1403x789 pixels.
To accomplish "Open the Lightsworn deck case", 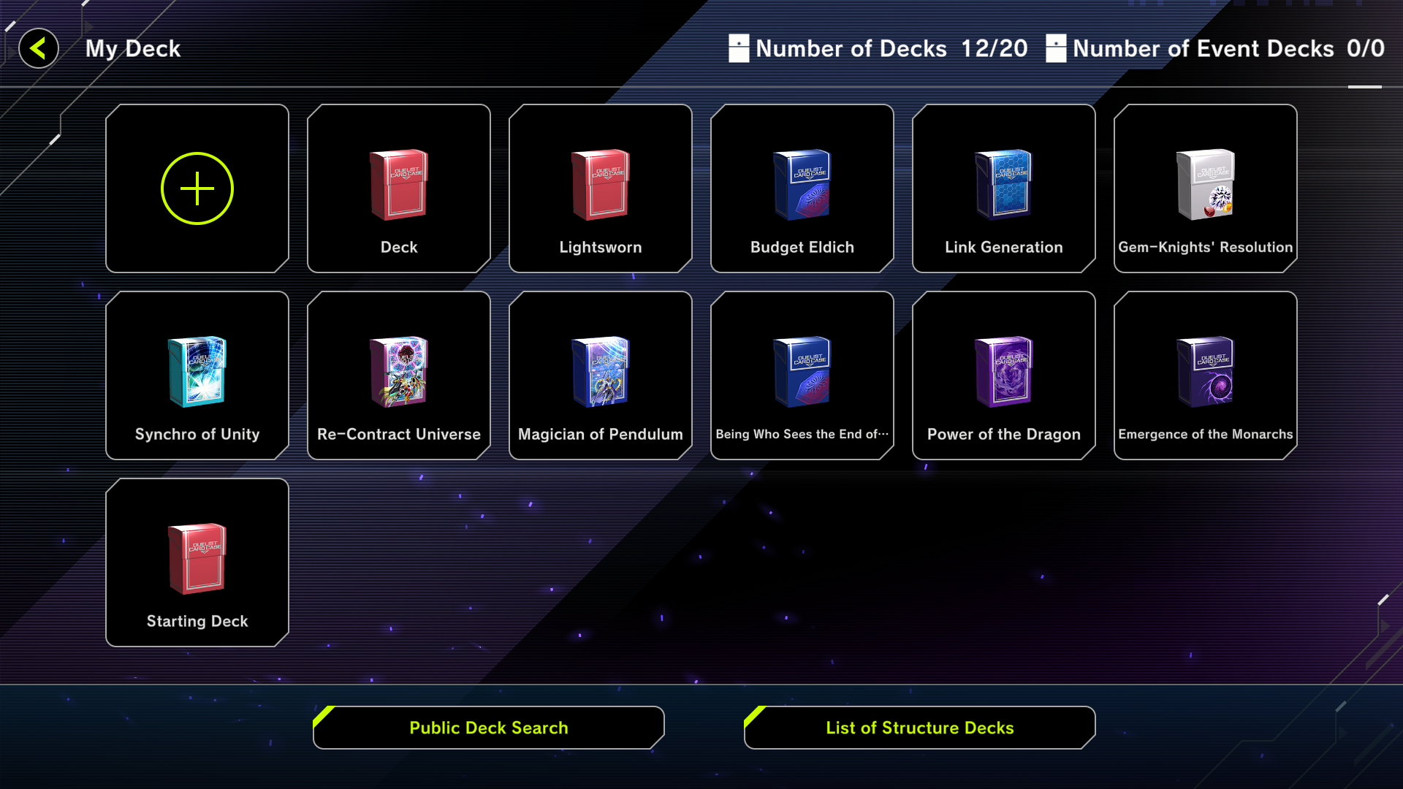I will (601, 188).
